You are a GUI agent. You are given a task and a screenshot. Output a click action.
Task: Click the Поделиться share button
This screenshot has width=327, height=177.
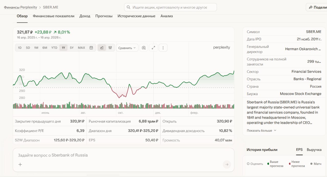[x=317, y=7]
